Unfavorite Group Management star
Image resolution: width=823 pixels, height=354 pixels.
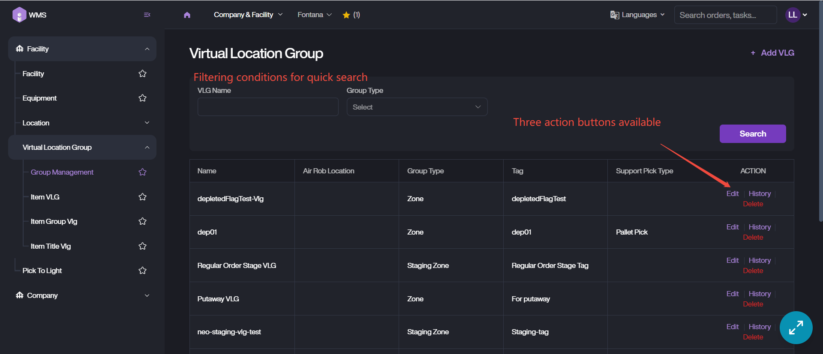coord(143,172)
